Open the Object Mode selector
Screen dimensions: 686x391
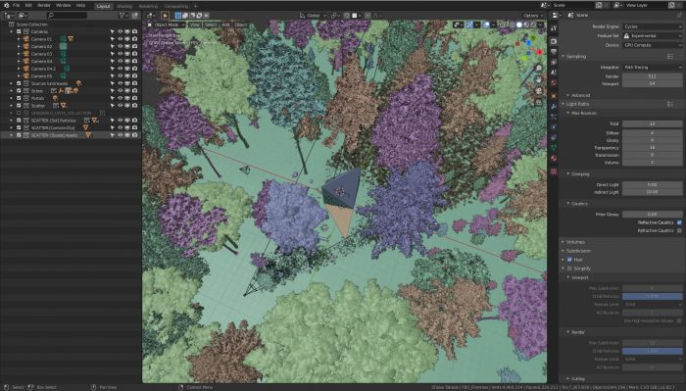[x=167, y=24]
